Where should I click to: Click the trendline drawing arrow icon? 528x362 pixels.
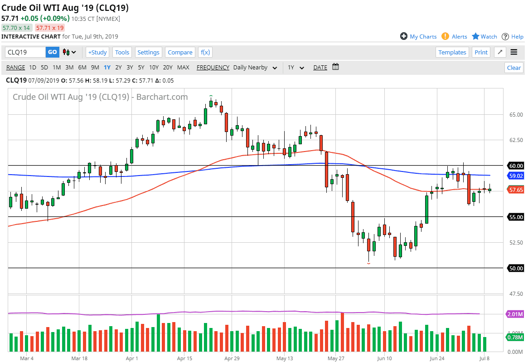coord(499,52)
